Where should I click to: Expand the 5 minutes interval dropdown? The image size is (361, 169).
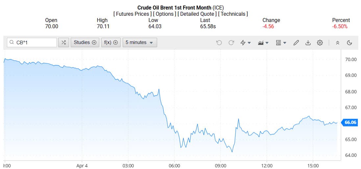pyautogui.click(x=139, y=43)
